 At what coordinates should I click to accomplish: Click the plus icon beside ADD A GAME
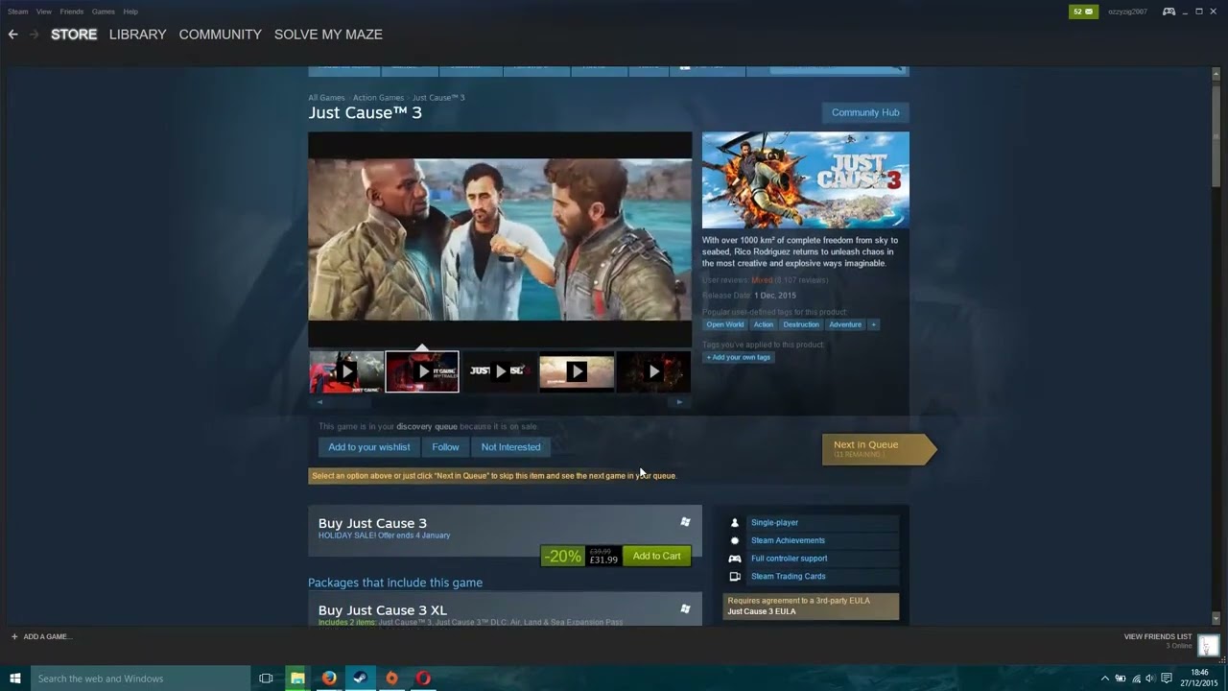click(x=14, y=636)
